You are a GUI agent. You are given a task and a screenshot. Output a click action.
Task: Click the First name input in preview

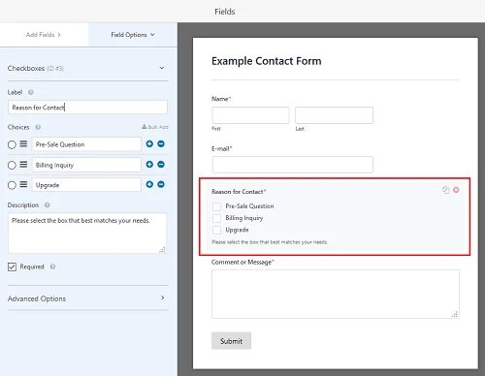click(250, 115)
